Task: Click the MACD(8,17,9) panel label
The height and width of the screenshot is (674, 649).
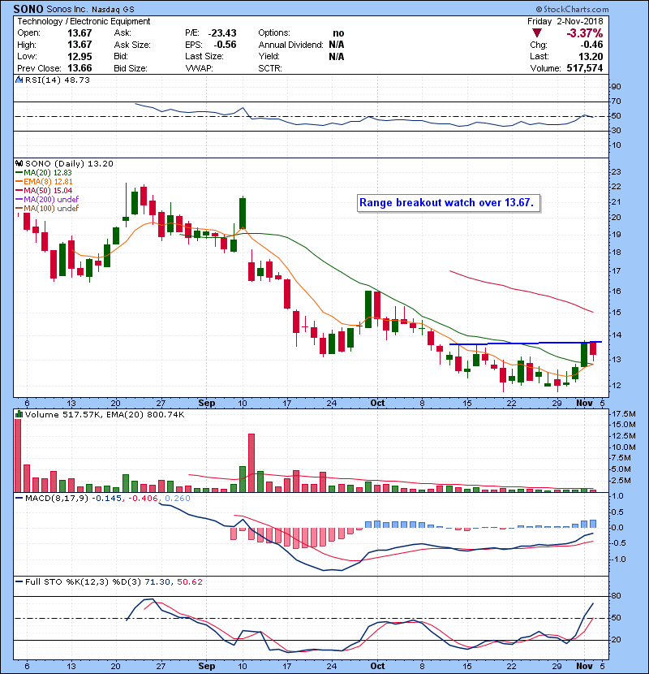Action: coord(57,499)
